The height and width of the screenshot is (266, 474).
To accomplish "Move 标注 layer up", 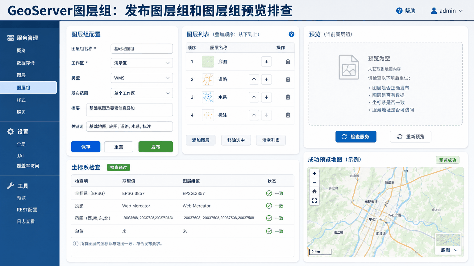I will click(254, 115).
